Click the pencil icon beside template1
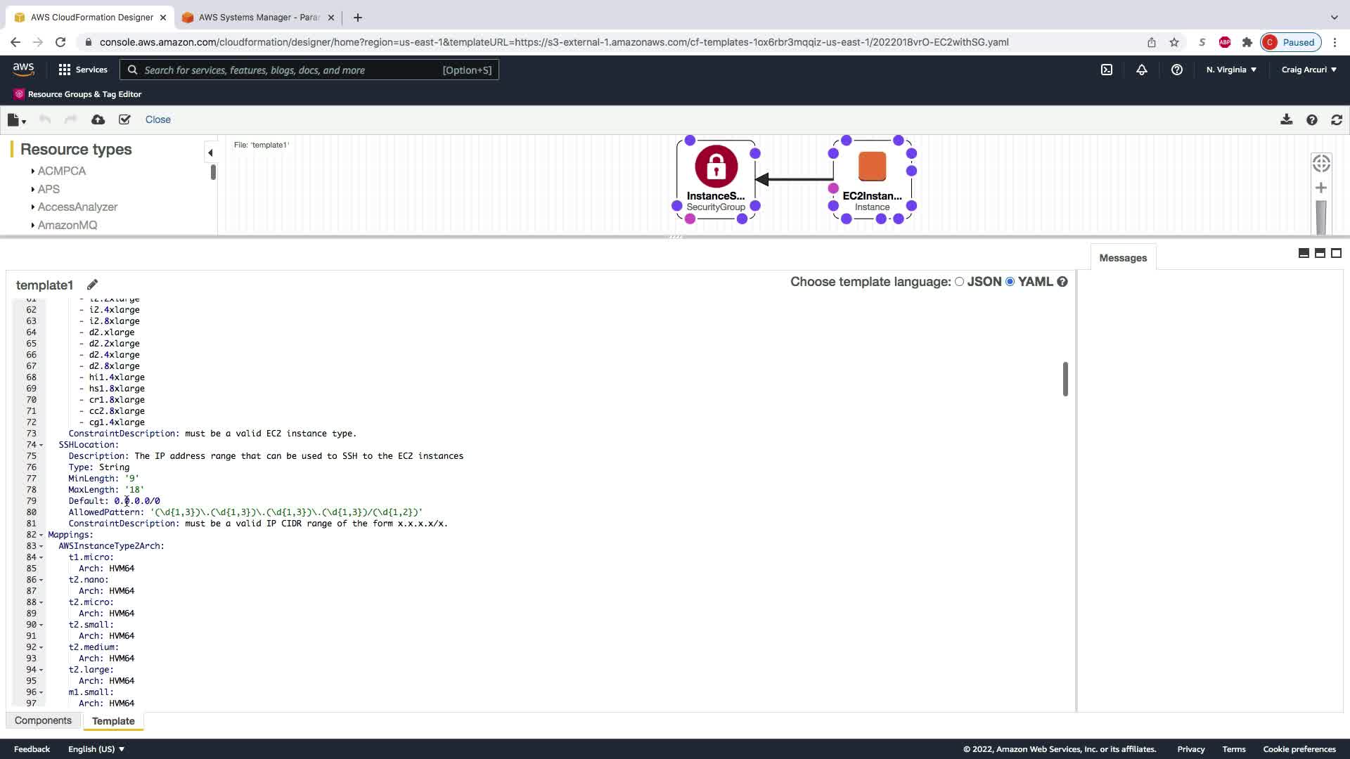 point(92,285)
